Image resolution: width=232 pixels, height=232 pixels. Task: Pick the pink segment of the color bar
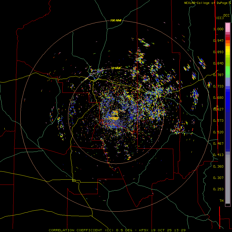(x=228, y=27)
